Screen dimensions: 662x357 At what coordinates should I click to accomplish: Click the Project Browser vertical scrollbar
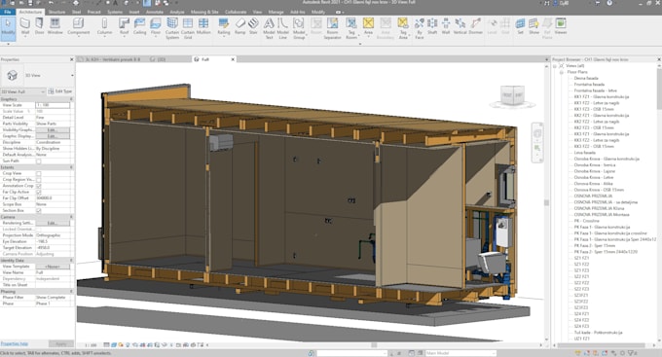pyautogui.click(x=659, y=202)
